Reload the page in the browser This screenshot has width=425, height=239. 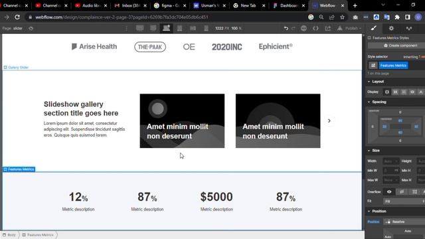[17, 17]
